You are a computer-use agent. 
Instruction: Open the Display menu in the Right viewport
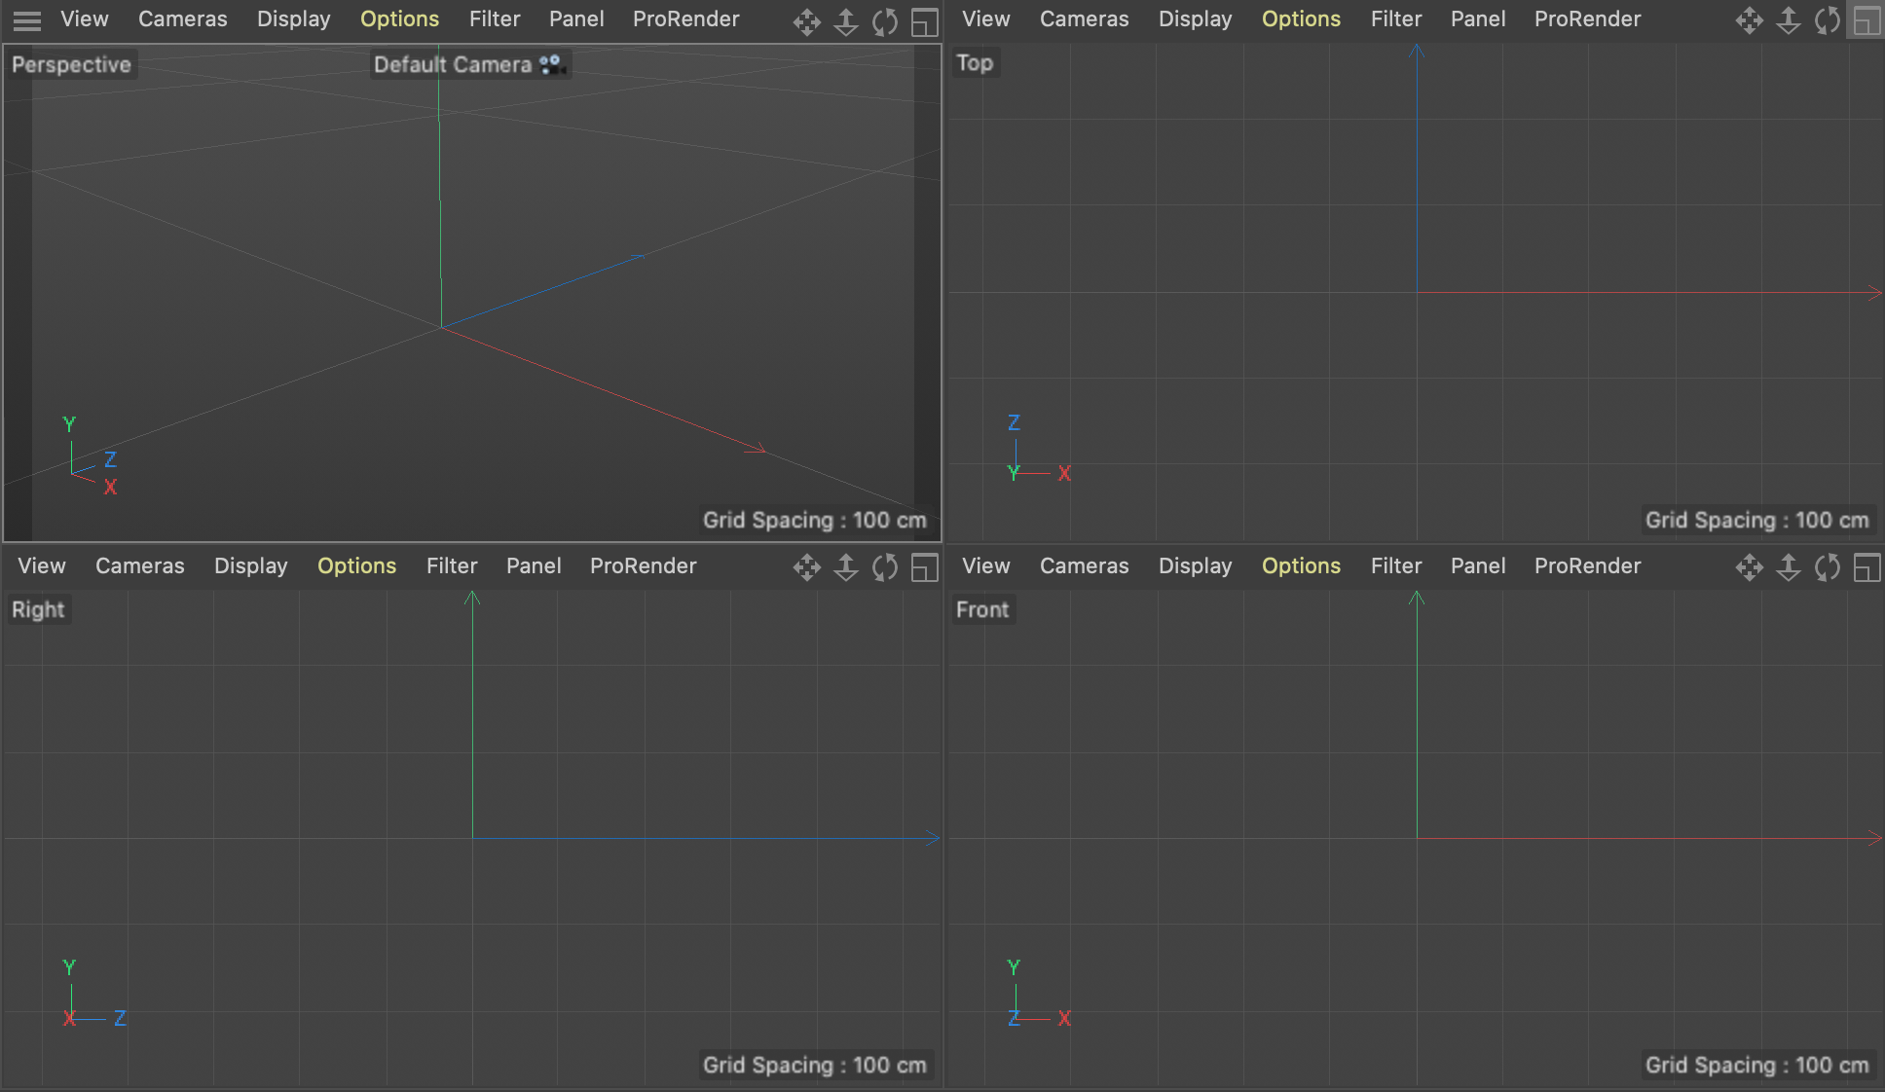coord(250,566)
